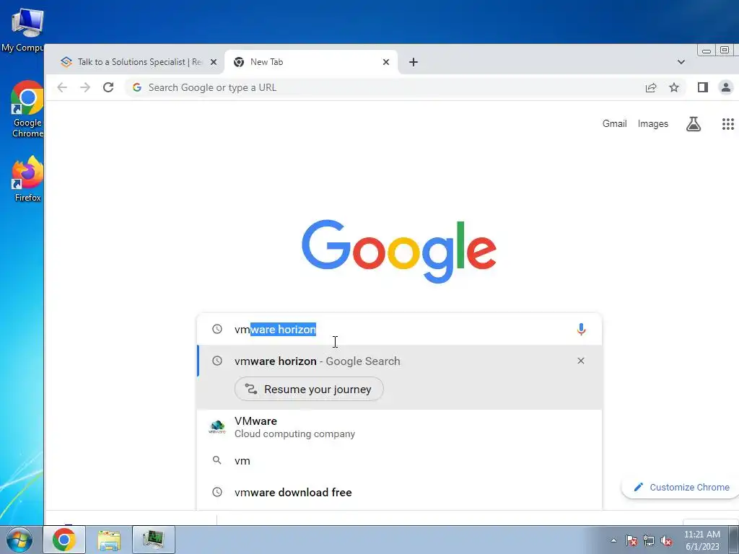739x554 pixels.
Task: Close the New Tab tab
Action: click(x=386, y=62)
